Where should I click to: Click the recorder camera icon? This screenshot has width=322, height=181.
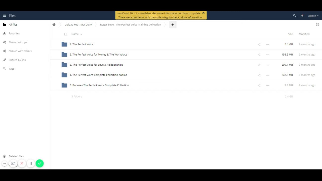[x=13, y=163]
